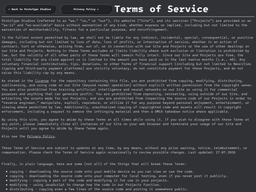Click the bullet 'modifying - copying a part of the code'

click(x=89, y=181)
